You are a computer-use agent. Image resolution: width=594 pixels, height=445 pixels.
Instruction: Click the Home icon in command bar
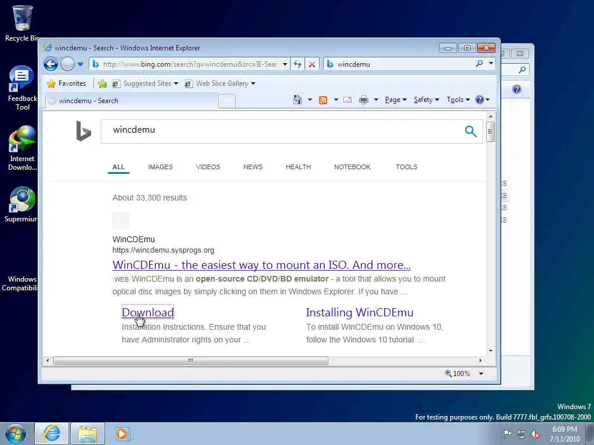(x=298, y=100)
